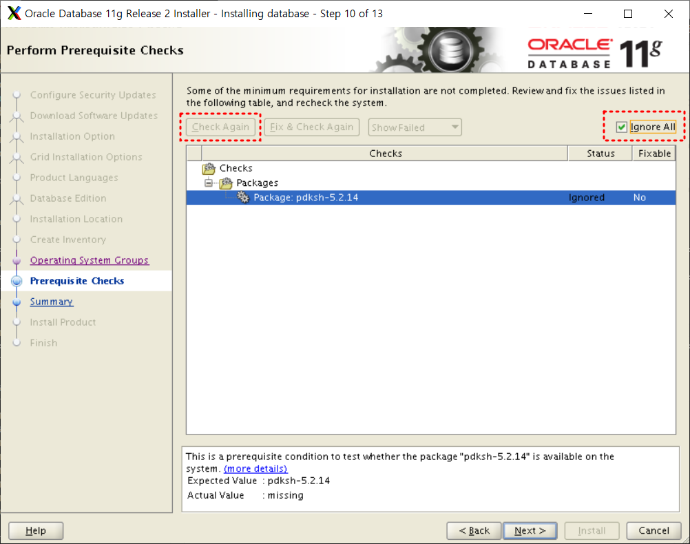Click the Installation Option step
The height and width of the screenshot is (544, 690).
(x=72, y=136)
